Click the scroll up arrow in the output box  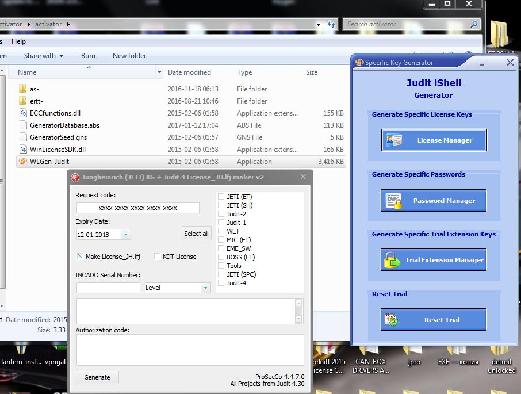tap(298, 303)
